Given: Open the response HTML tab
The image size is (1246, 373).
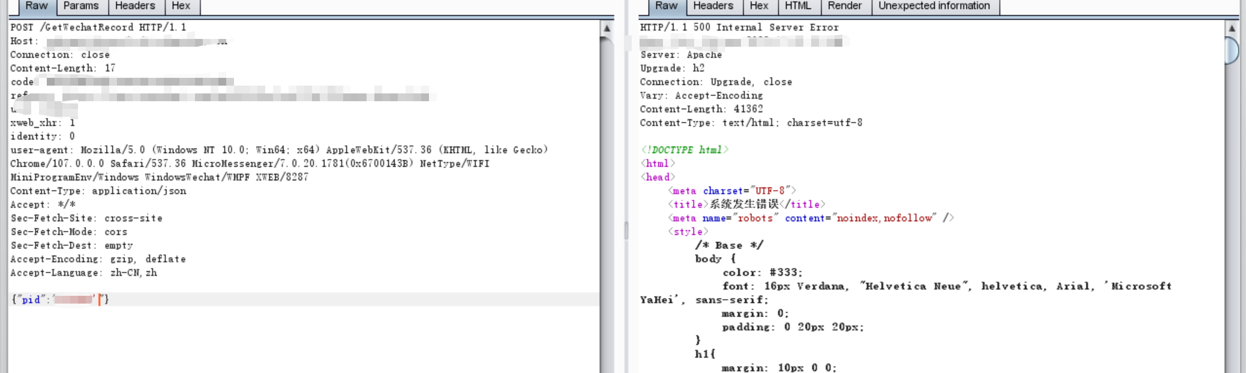Looking at the screenshot, I should click(798, 6).
